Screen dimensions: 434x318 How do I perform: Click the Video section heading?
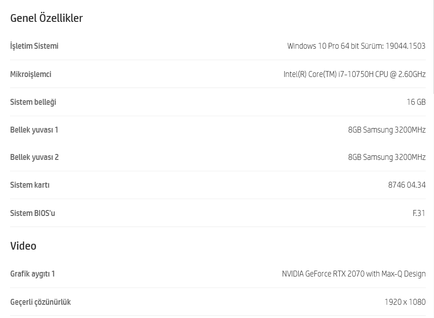[x=23, y=246]
